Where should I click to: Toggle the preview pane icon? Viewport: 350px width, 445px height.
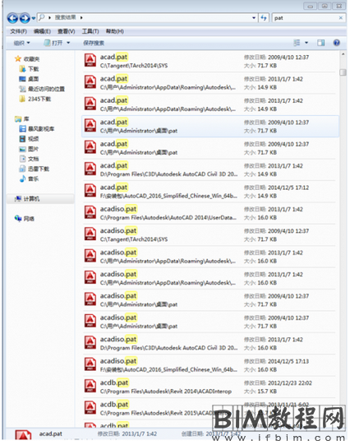pos(320,43)
